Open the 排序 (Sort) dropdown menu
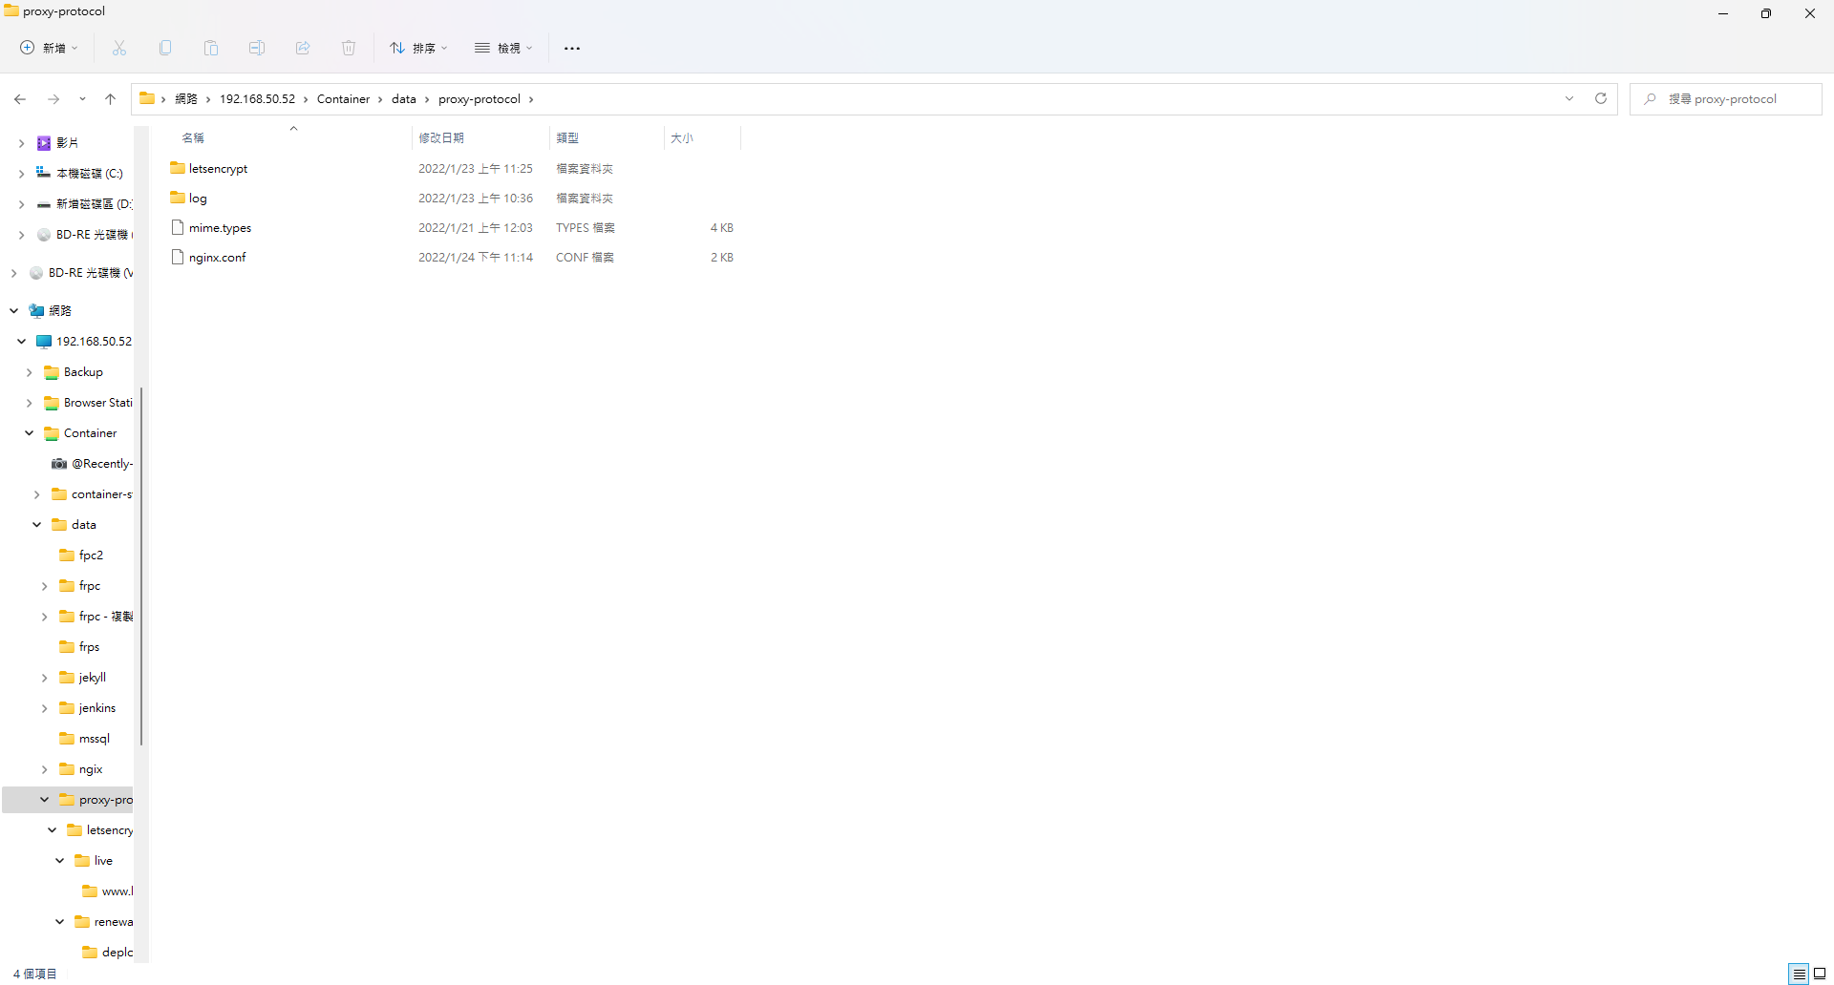 418,48
